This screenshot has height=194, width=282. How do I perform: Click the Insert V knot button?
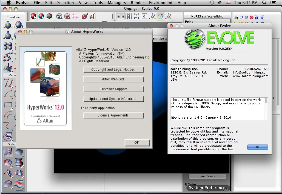pyautogui.click(x=207, y=177)
